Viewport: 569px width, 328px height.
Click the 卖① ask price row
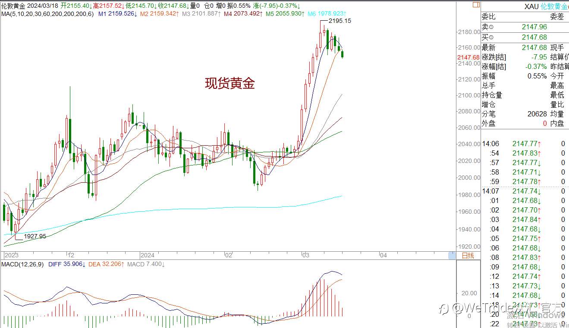click(x=525, y=27)
